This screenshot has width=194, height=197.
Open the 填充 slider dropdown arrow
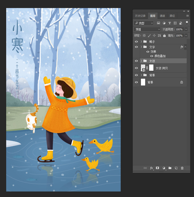coord(186,36)
